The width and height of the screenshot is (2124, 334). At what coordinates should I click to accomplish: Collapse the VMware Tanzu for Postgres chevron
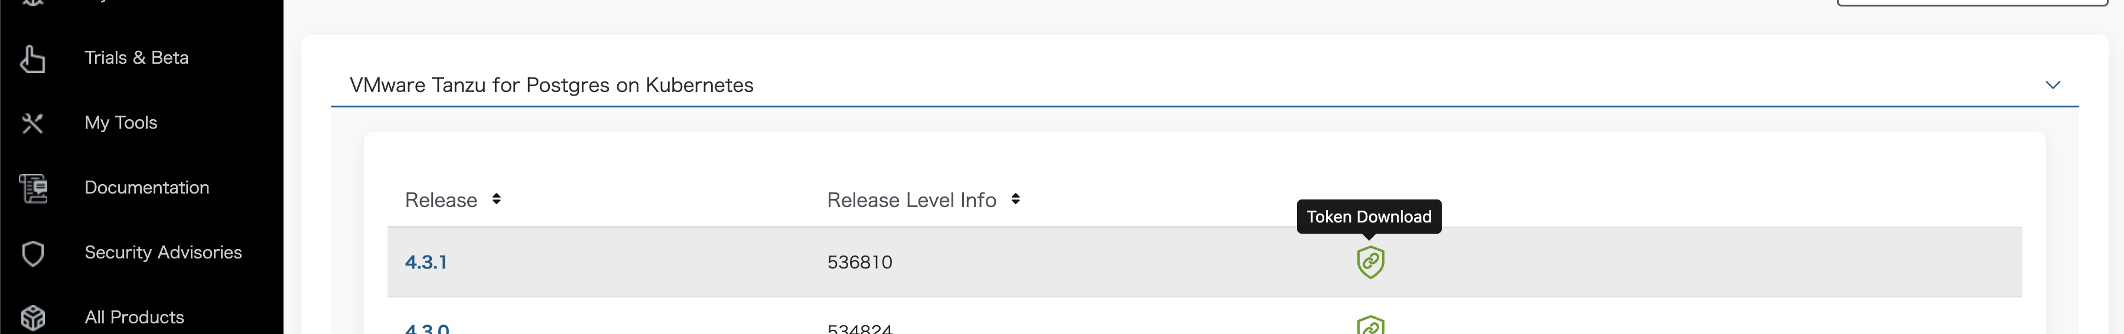(2053, 85)
